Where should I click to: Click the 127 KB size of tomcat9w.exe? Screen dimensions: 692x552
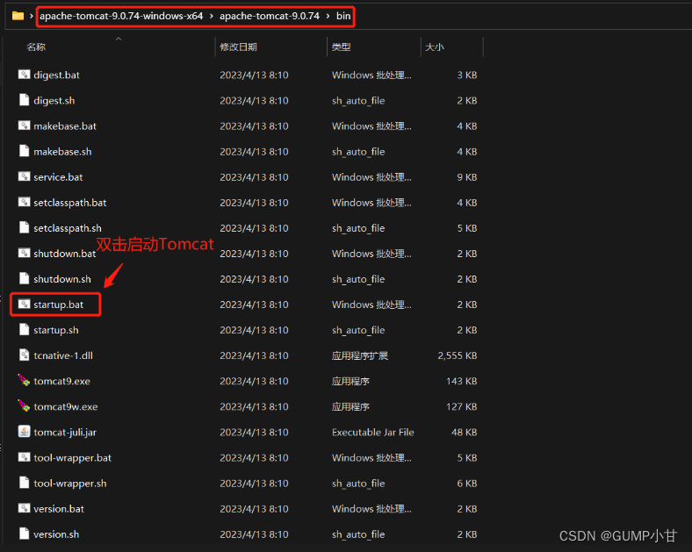[x=462, y=406]
